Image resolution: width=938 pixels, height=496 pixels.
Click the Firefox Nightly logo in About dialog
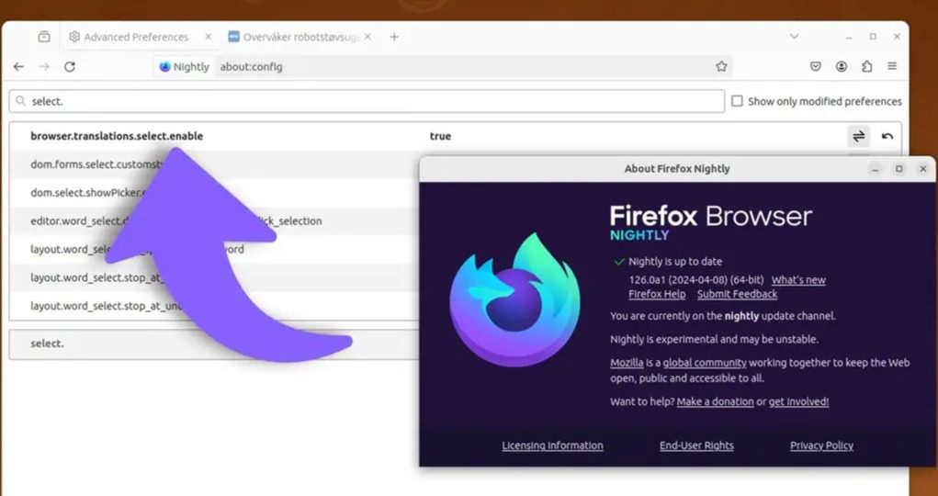514,299
